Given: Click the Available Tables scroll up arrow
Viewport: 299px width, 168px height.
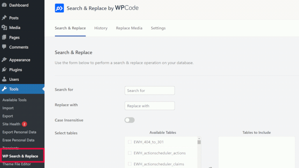Looking at the screenshot, I should (199, 139).
